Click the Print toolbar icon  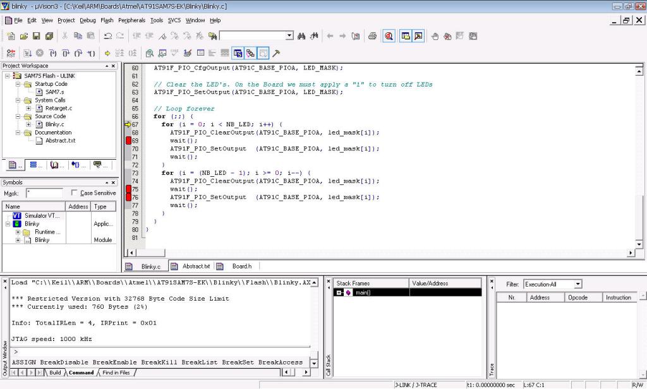(x=372, y=36)
